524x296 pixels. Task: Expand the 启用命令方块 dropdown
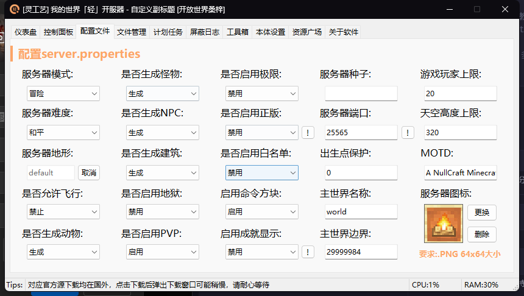[261, 213]
